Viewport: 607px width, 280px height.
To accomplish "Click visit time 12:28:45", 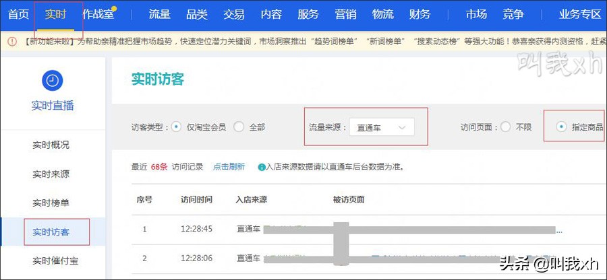I will point(196,229).
